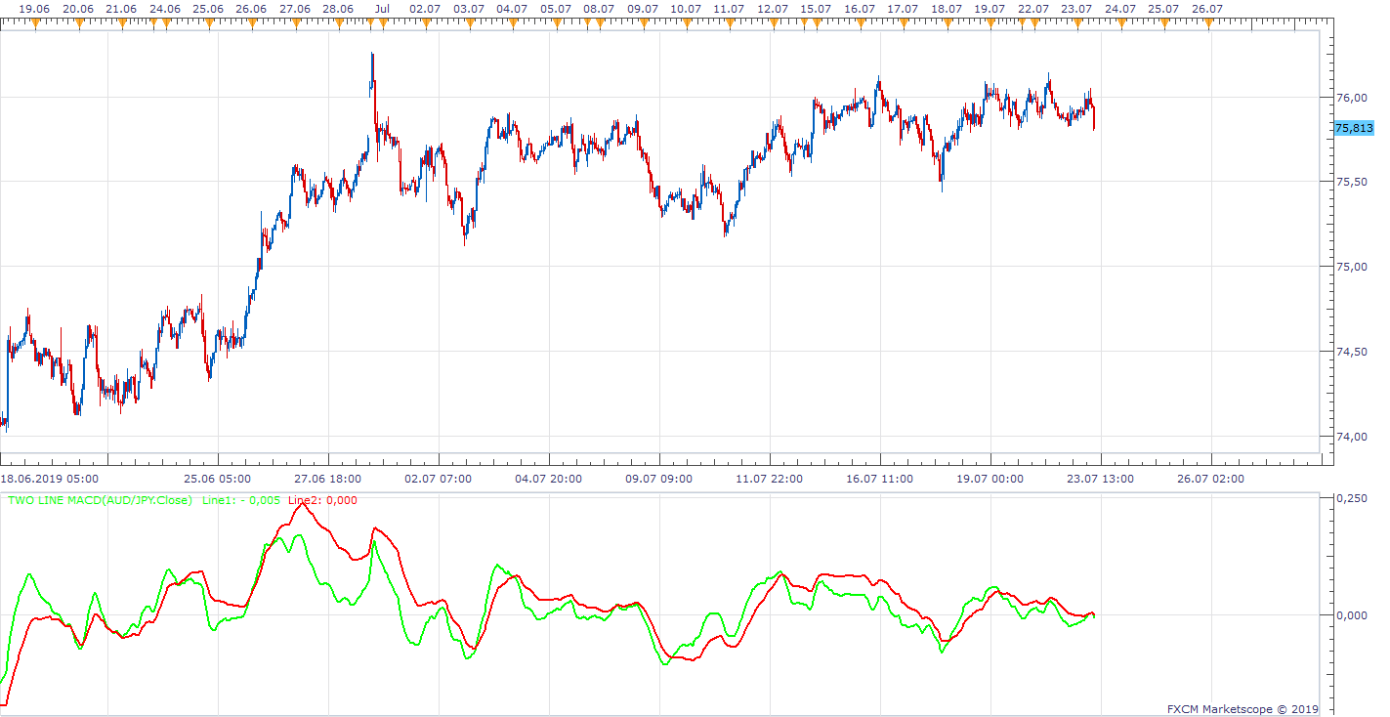This screenshot has width=1390, height=717.
Task: Click the orange day marker under 28.06
Action: coord(339,24)
